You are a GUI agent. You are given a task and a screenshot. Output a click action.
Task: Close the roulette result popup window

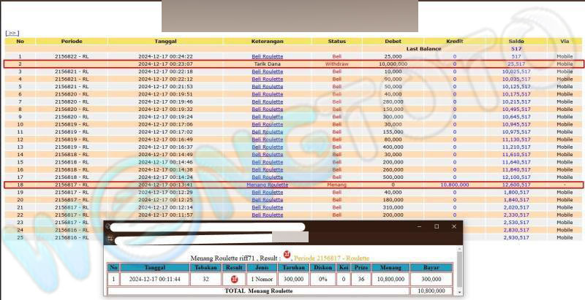point(454,226)
